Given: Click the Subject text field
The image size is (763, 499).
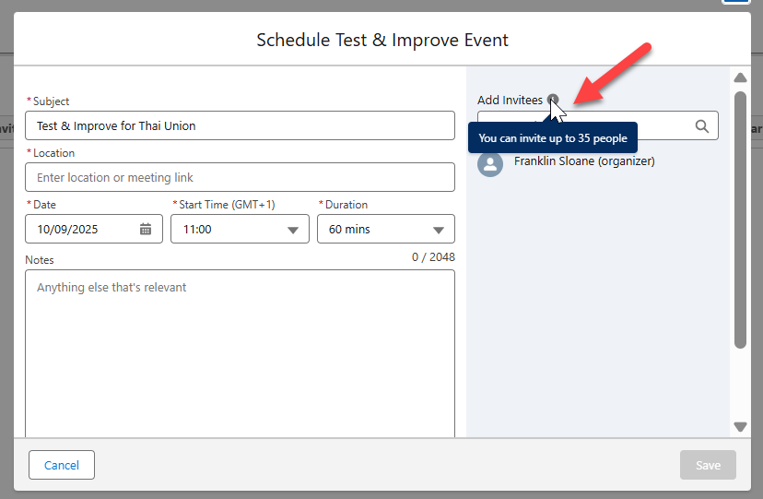Looking at the screenshot, I should point(240,125).
